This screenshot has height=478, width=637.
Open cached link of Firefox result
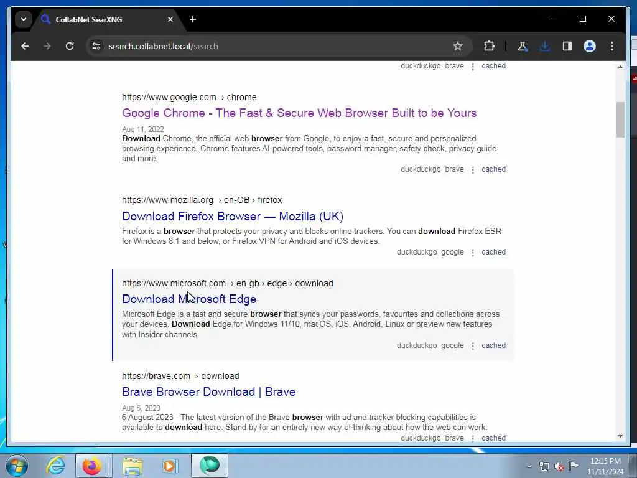tap(493, 252)
